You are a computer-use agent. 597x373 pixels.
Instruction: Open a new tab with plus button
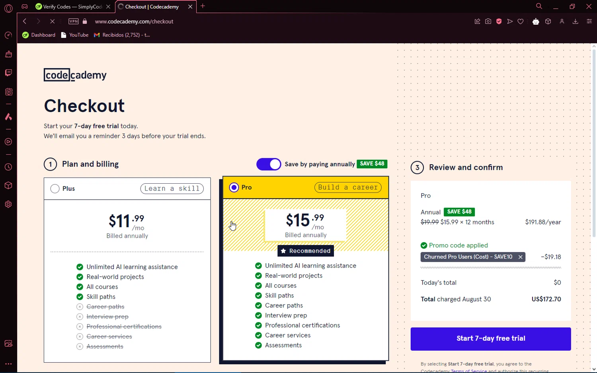point(203,6)
